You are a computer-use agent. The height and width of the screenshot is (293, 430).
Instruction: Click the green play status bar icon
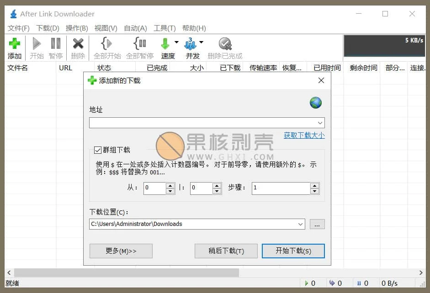coord(307,283)
